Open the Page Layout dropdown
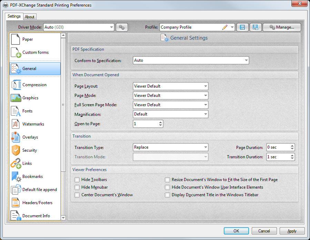The width and height of the screenshot is (310, 240). (170, 86)
